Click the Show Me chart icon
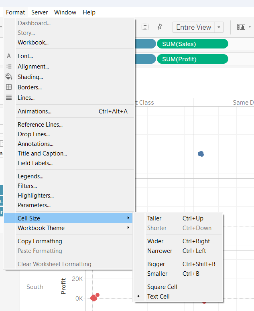Screen dimensions: 254x311 click(x=241, y=27)
